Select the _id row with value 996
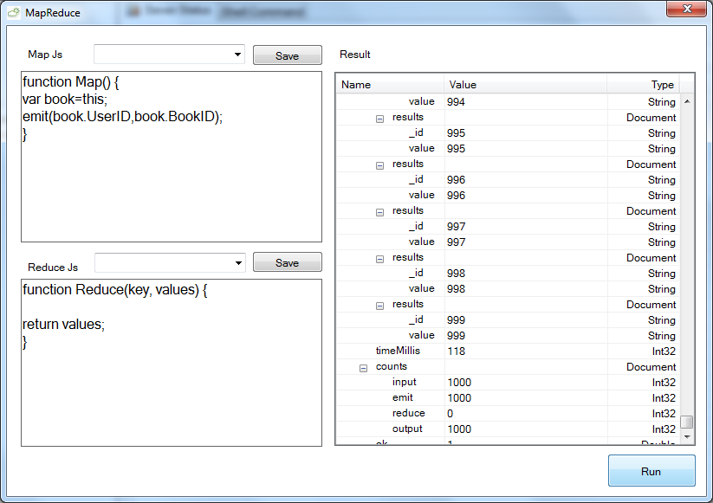Viewport: 713px width, 503px height. click(x=508, y=179)
